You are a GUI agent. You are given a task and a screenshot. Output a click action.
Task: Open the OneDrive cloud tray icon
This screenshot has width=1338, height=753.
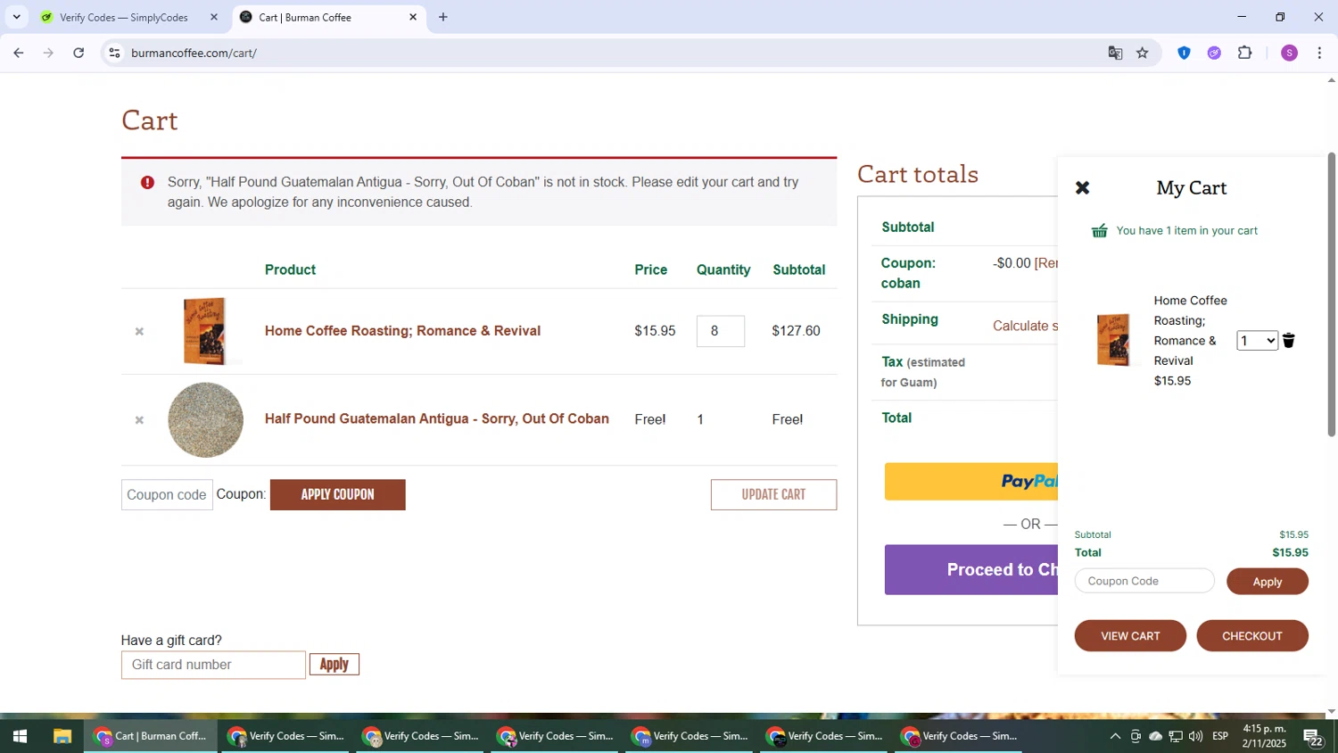click(x=1155, y=736)
